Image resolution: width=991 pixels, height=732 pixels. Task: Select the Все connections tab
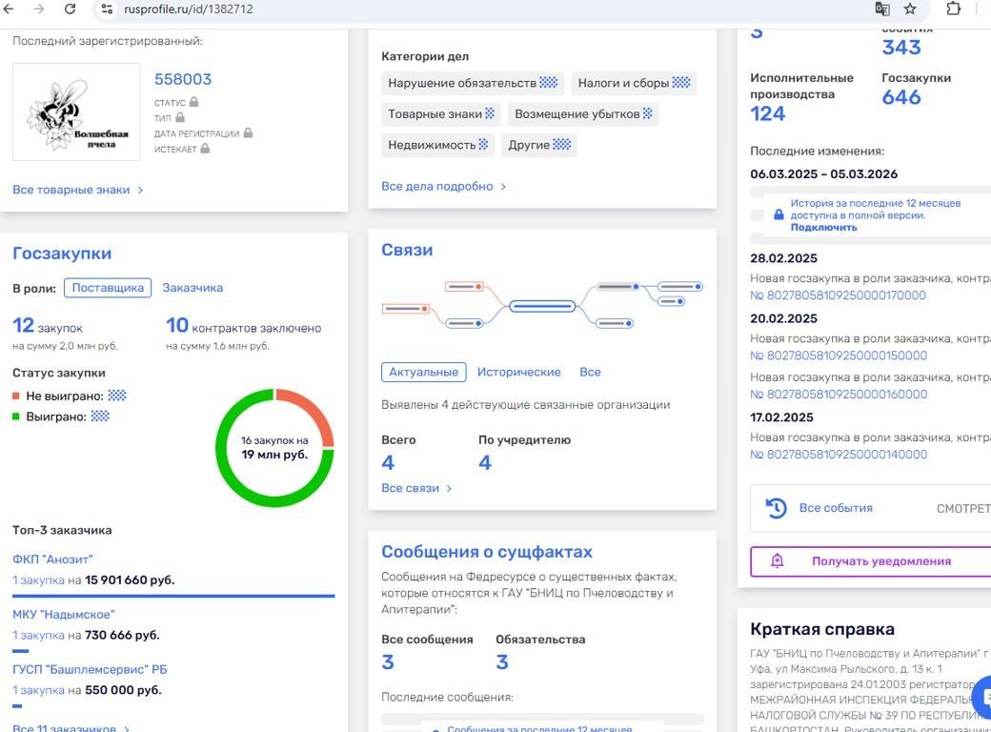(x=590, y=373)
